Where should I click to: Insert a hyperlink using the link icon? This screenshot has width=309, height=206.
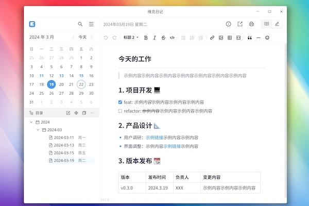(x=212, y=38)
